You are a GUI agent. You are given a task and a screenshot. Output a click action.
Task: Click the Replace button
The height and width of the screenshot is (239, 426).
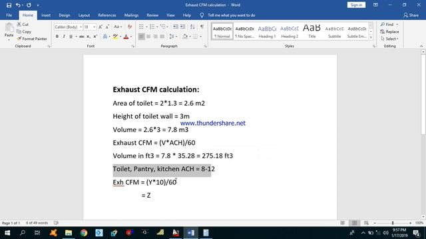click(x=389, y=32)
